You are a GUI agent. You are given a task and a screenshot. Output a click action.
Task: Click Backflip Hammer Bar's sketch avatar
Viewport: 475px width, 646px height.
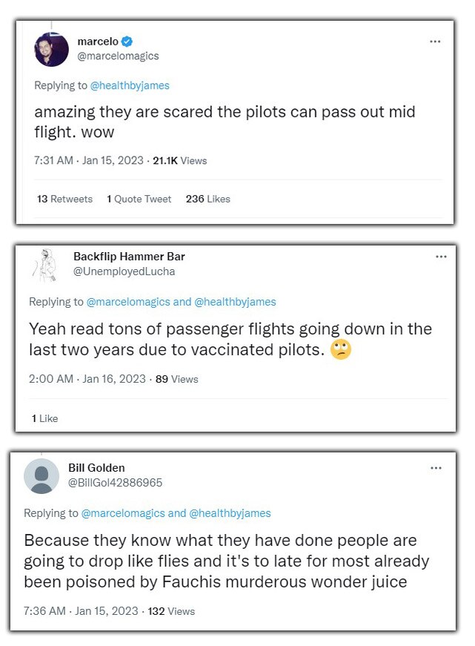pos(46,265)
